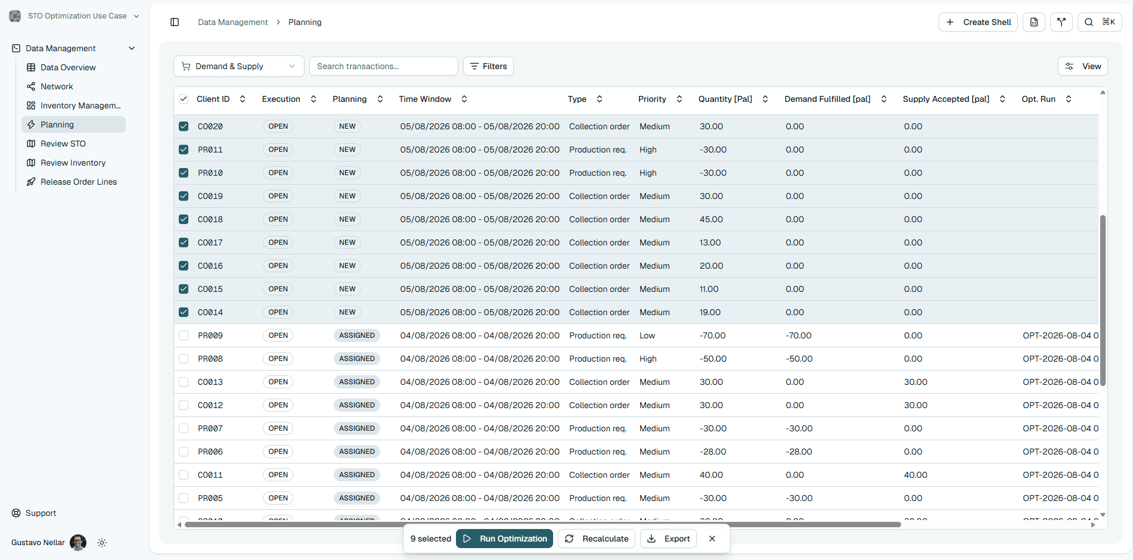
Task: Click the NEW badge in row CO016
Action: (x=347, y=266)
